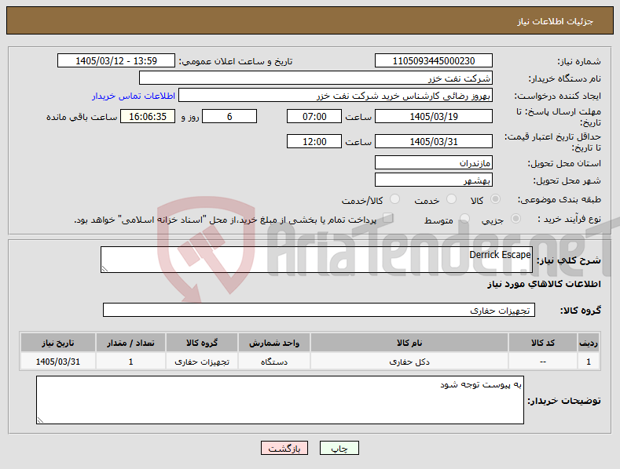Click the request creator name field
This screenshot has height=469, width=620.
coord(336,96)
